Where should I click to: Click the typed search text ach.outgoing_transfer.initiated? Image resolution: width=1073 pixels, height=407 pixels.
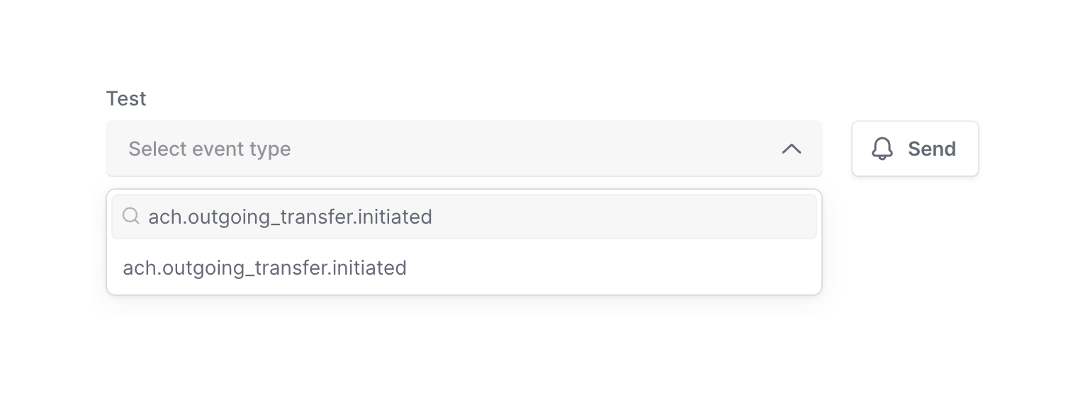coord(290,217)
